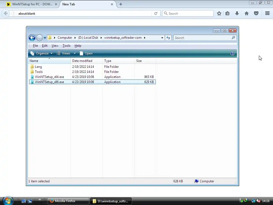Click the Pocket icon
Screen dimensions: 273x205
click(x=256, y=13)
